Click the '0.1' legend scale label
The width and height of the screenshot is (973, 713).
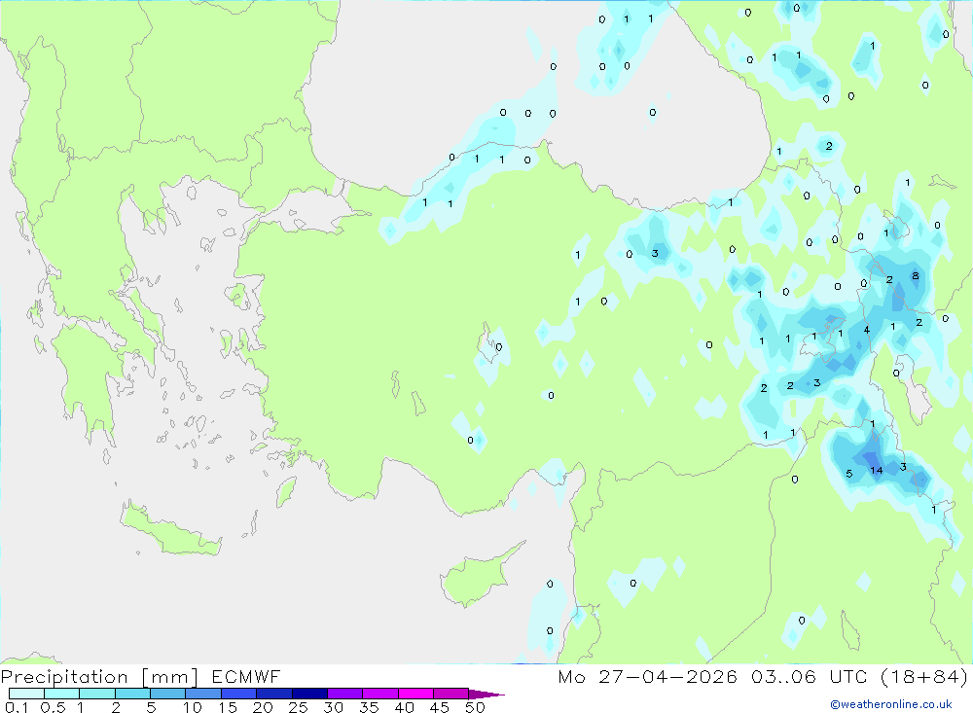click(x=17, y=707)
